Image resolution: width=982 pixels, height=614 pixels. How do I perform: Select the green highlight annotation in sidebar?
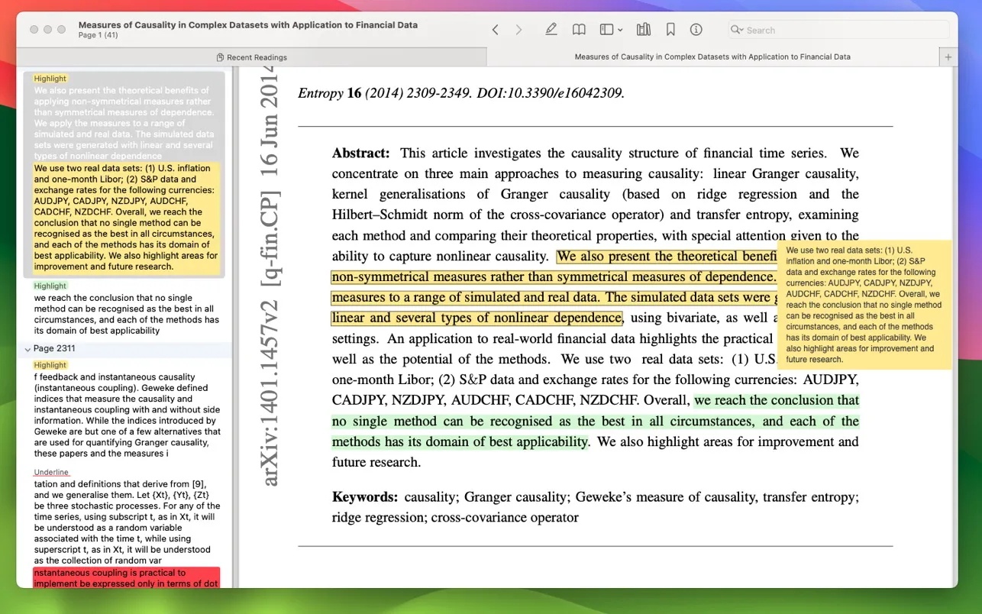[126, 314]
